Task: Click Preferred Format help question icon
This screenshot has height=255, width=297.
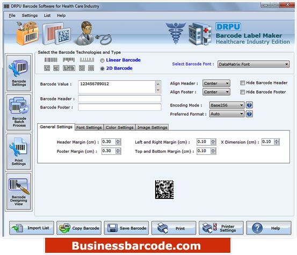Action: [249, 114]
